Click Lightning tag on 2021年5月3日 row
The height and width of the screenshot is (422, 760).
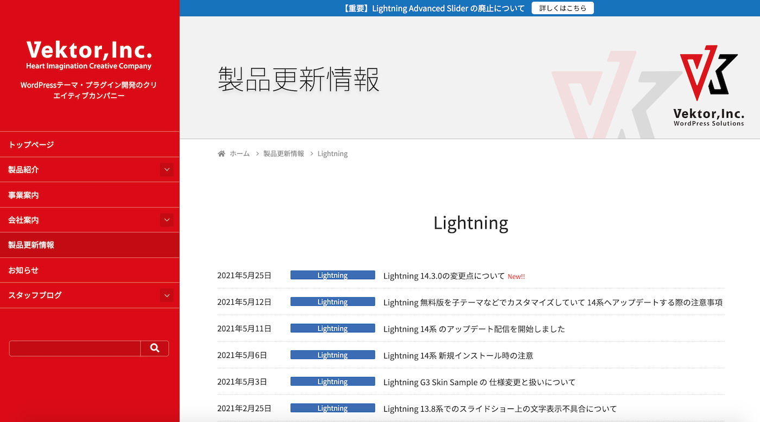click(x=333, y=381)
